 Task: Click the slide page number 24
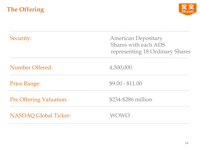click(x=186, y=143)
